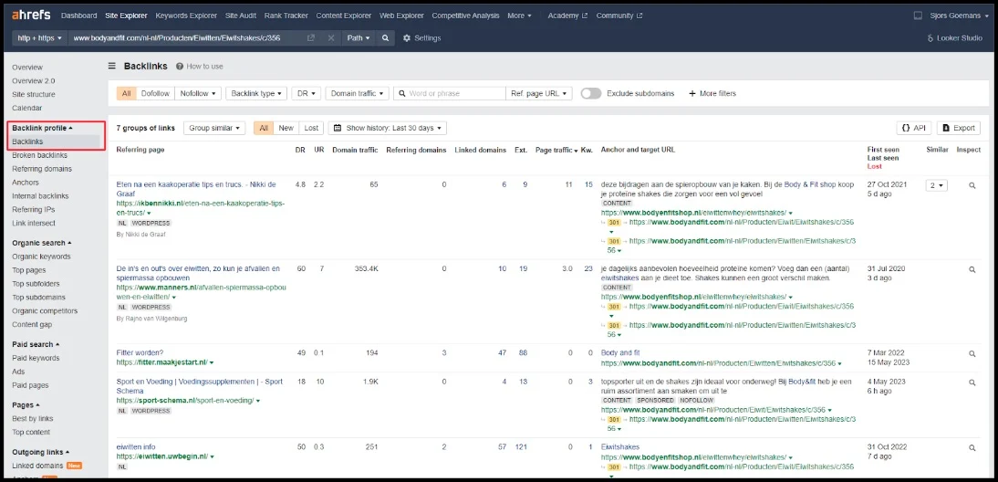Open Looker Studio link
Viewport: 998px width, 482px height.
click(x=954, y=38)
